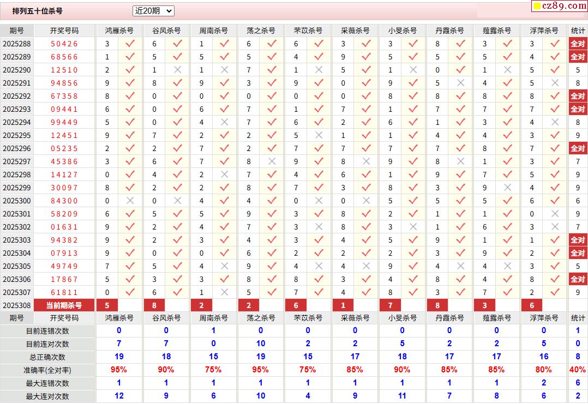Click the 荡之杀号 cross mark in row 2025297
Viewport: 588px width, 404px height.
tap(272, 161)
